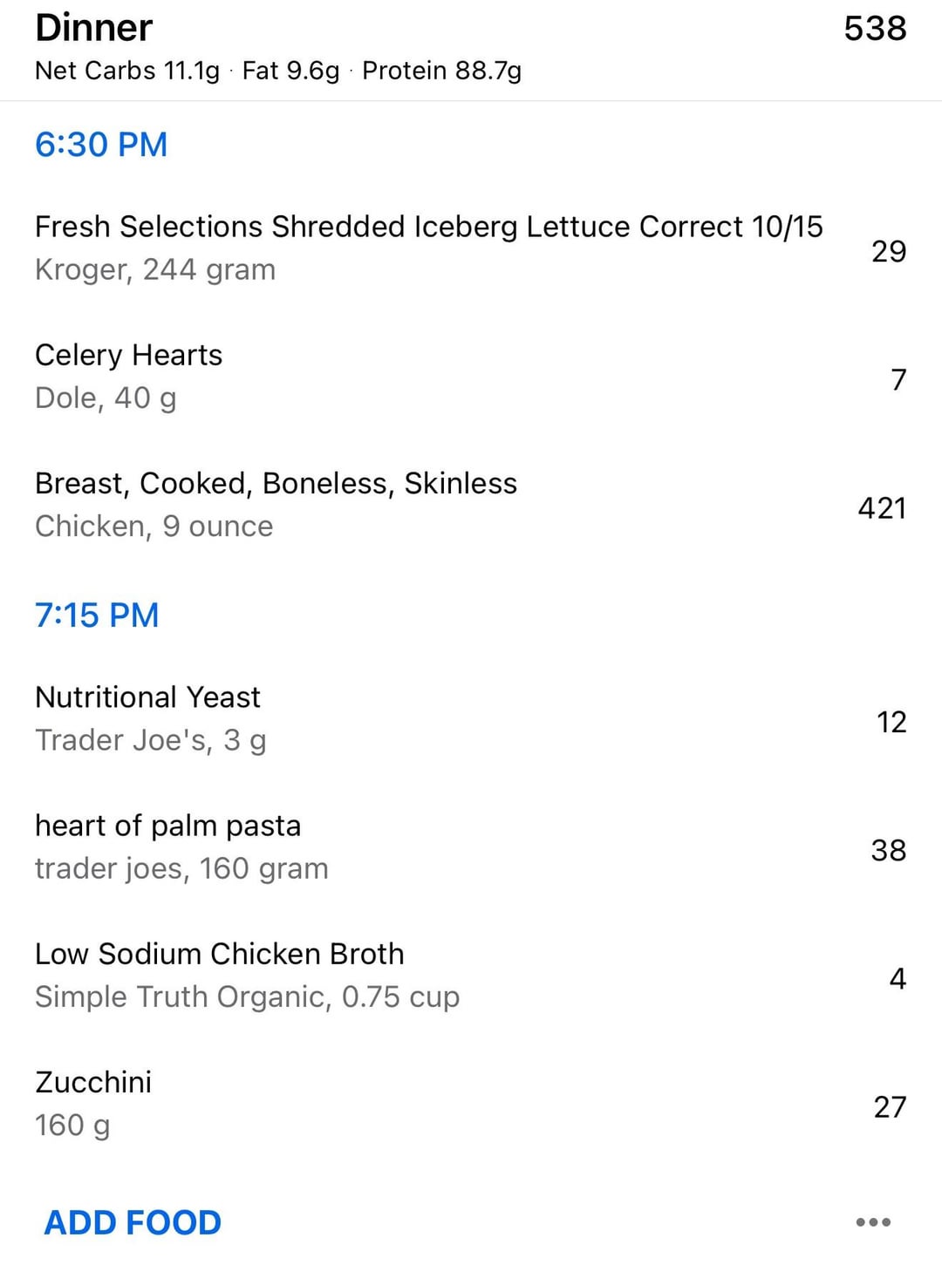Select Nutritional Yeast Trader Joe's entry
Viewport: 942px width, 1265px height.
point(471,718)
